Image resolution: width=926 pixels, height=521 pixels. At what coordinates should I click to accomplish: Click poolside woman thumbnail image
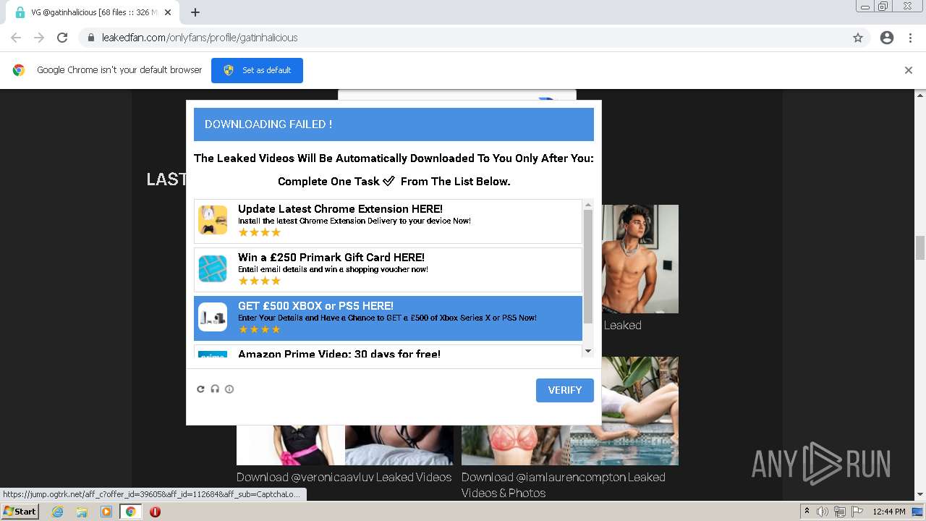pos(624,410)
